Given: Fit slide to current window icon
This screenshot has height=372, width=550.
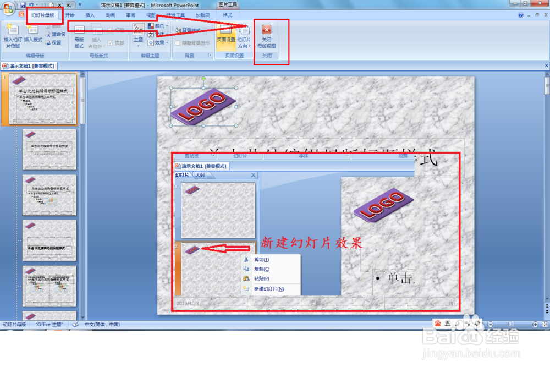Looking at the screenshot, I should pos(544,325).
